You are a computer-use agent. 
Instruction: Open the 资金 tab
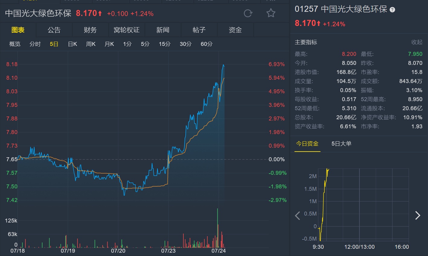pos(235,30)
